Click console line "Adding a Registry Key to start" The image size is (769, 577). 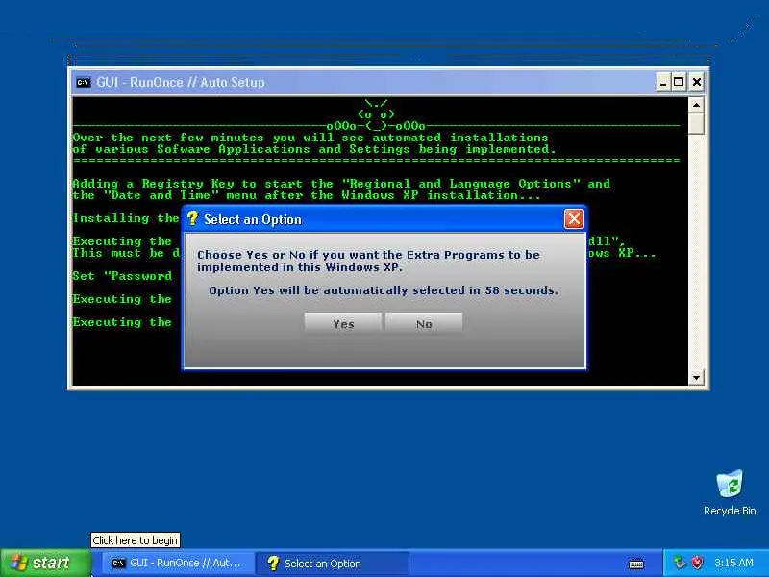tap(341, 184)
